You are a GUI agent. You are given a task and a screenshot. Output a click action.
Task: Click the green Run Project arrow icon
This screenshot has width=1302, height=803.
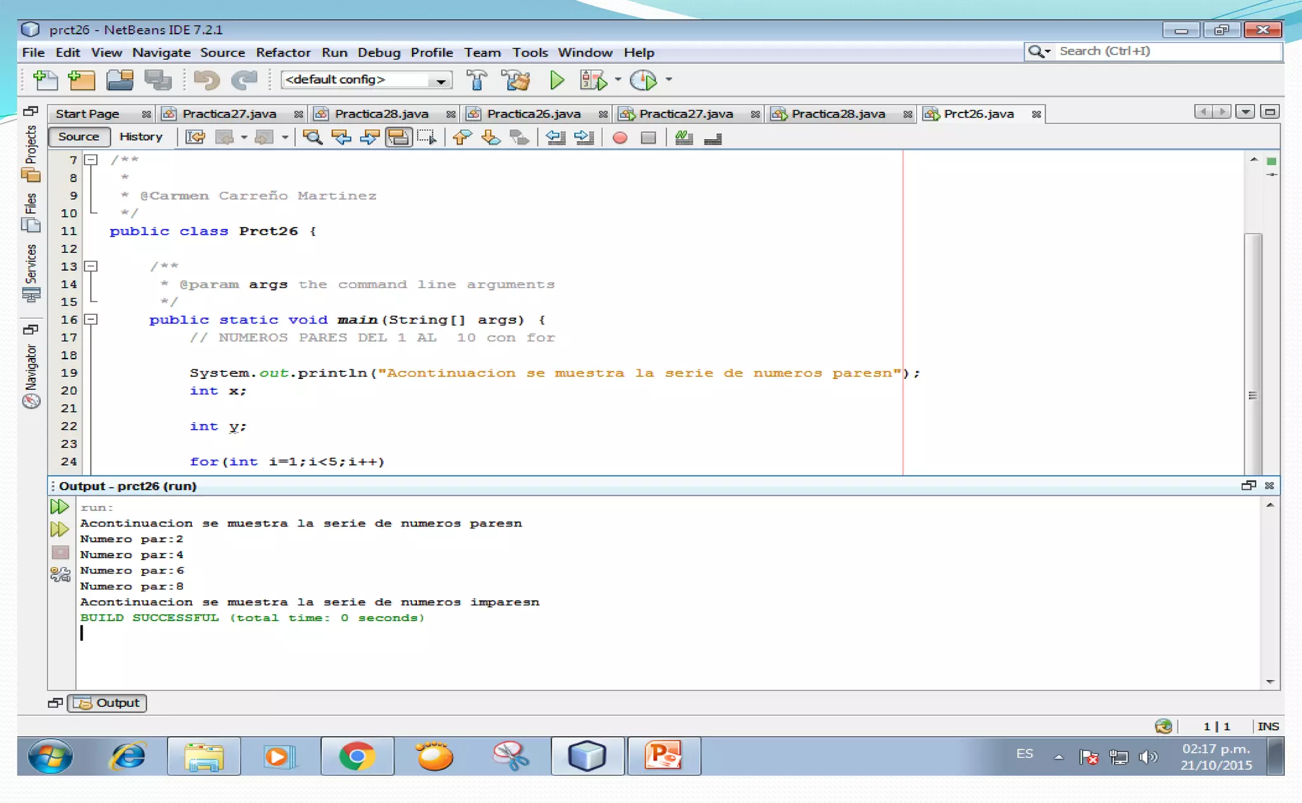pyautogui.click(x=557, y=80)
